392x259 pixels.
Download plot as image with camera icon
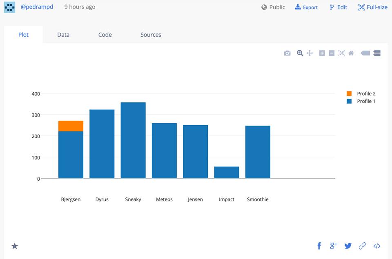[287, 53]
